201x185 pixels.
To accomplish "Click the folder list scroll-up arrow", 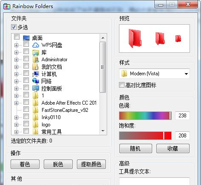I will click(x=103, y=38).
